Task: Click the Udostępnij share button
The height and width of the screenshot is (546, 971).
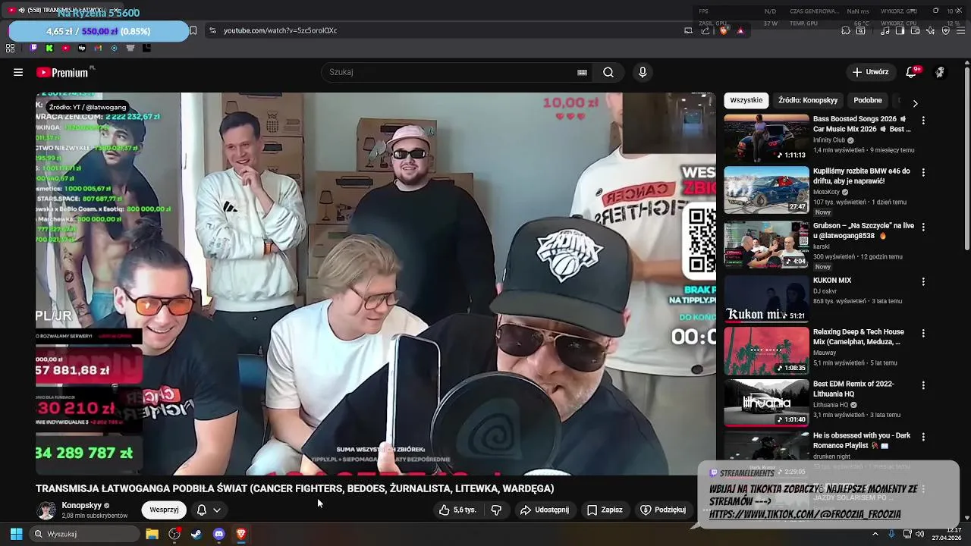Action: pos(544,510)
